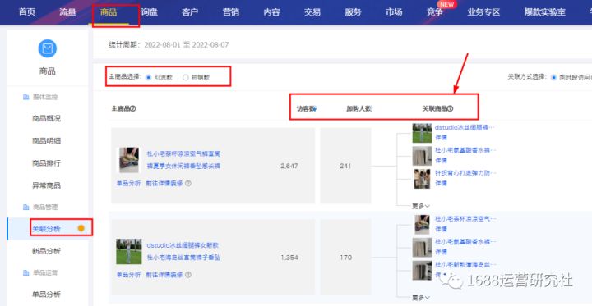Click the help icon next to 主商品 header
Viewport: 592px width, 306px height.
[133, 108]
